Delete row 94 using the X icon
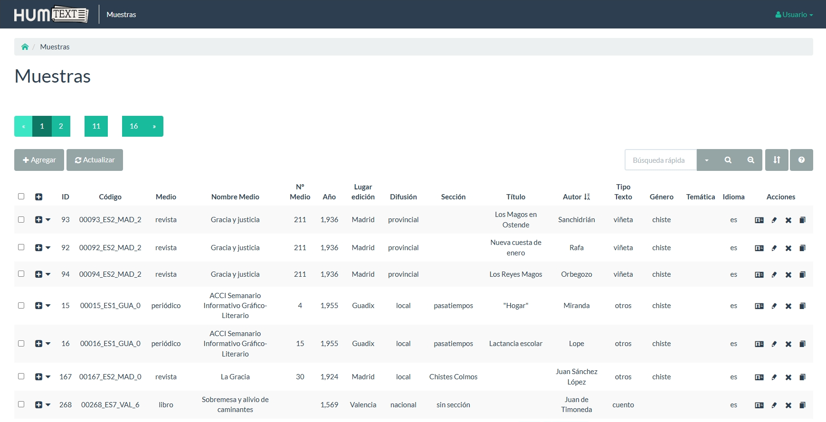This screenshot has height=422, width=826. (x=788, y=275)
